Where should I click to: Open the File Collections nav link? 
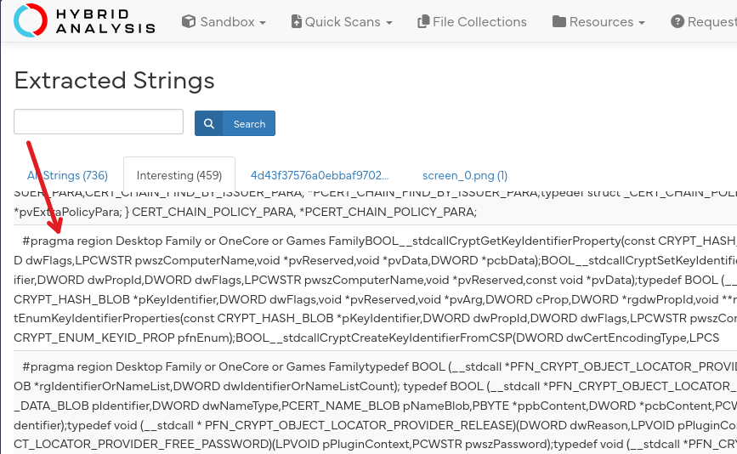(479, 22)
